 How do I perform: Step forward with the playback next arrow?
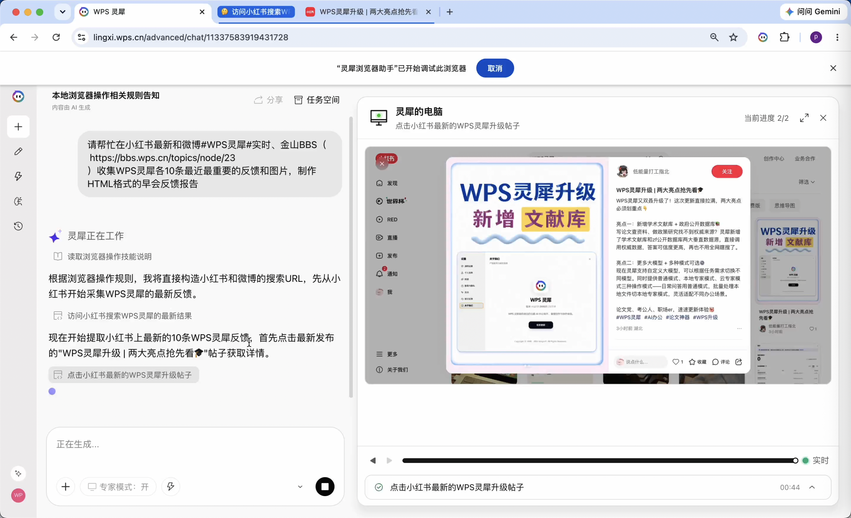pos(389,460)
